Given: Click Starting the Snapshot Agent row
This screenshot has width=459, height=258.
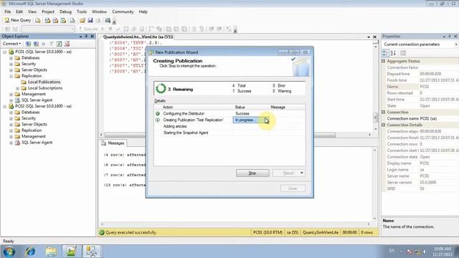Looking at the screenshot, I should [x=229, y=133].
